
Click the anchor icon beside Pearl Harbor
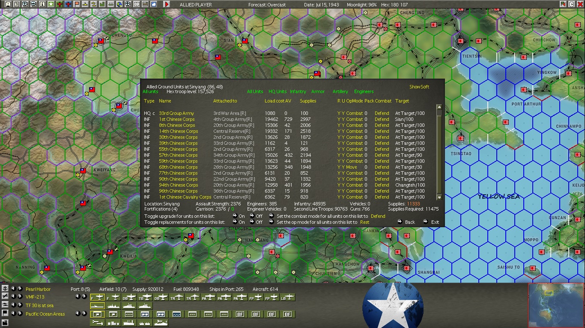(x=5, y=289)
